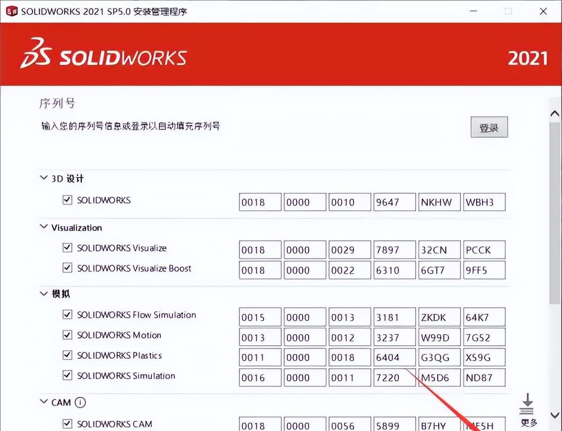The width and height of the screenshot is (562, 431).
Task: Click Motion serial field 0013
Action: click(x=260, y=337)
